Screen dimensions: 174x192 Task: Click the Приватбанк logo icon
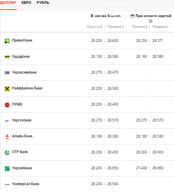[7, 41]
